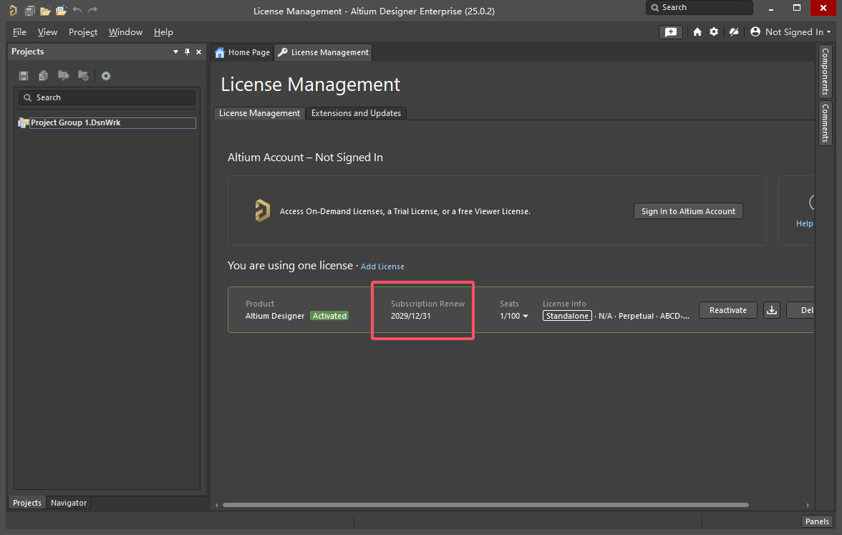Open the Project menu
The height and width of the screenshot is (535, 842).
click(x=83, y=32)
